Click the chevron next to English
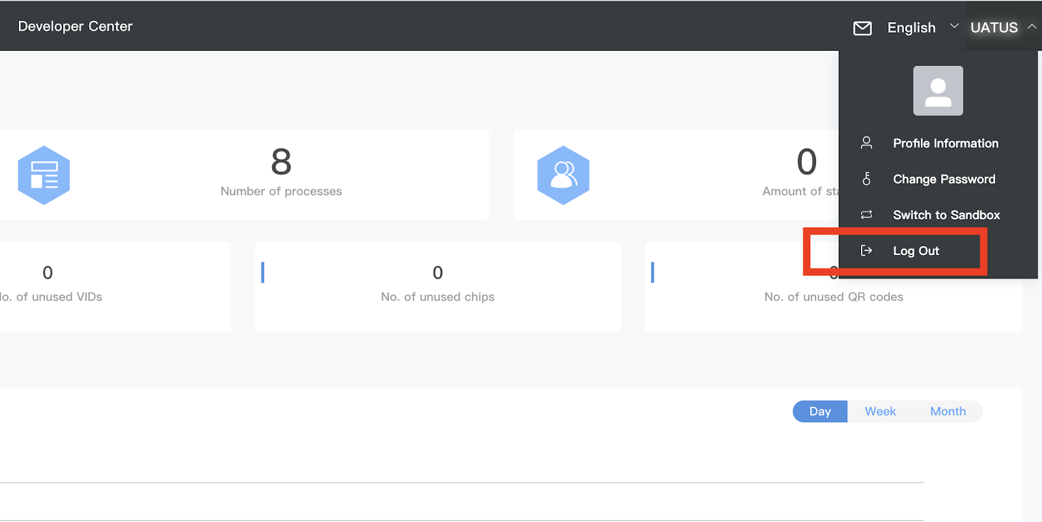 [954, 26]
